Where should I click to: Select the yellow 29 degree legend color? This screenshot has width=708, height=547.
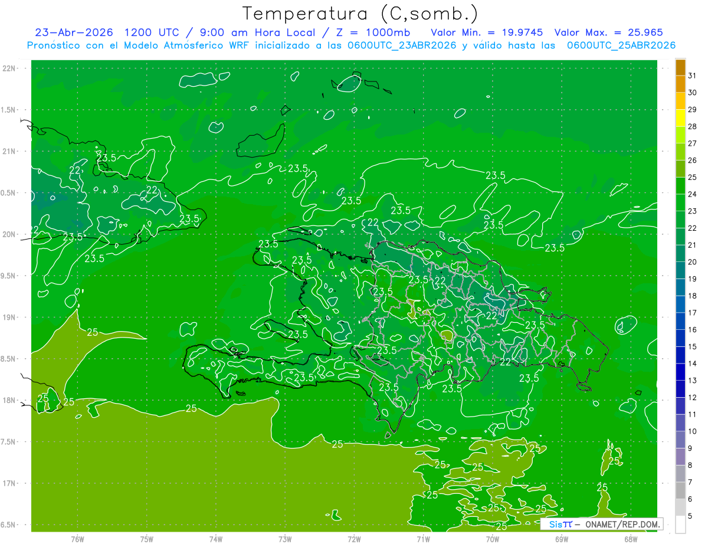pyautogui.click(x=680, y=118)
